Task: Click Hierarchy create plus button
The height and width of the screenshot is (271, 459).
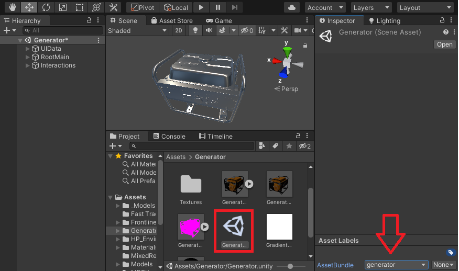Action: click(x=9, y=30)
